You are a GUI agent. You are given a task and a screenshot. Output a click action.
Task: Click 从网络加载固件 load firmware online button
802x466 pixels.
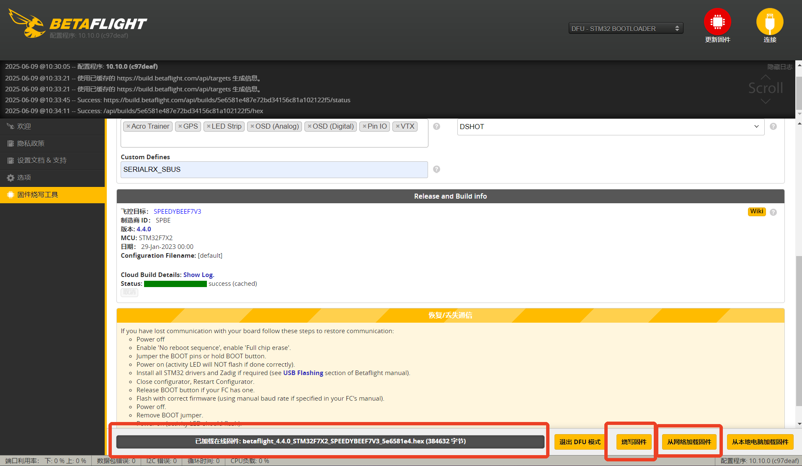[689, 442]
